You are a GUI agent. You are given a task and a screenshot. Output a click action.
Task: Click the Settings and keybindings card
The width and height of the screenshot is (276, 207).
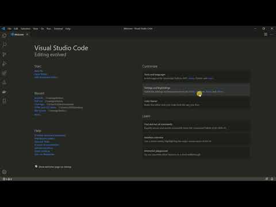pyautogui.click(x=196, y=90)
